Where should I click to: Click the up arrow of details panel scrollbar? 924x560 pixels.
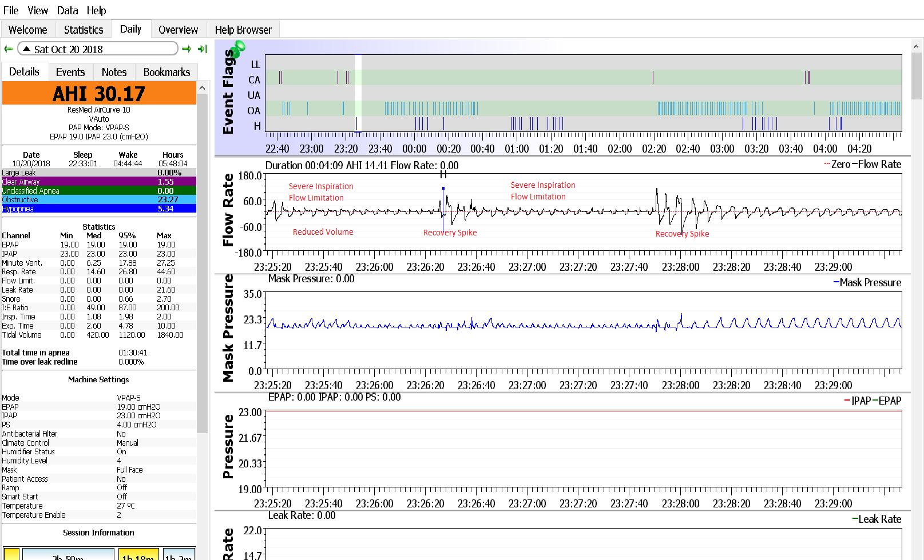point(202,88)
